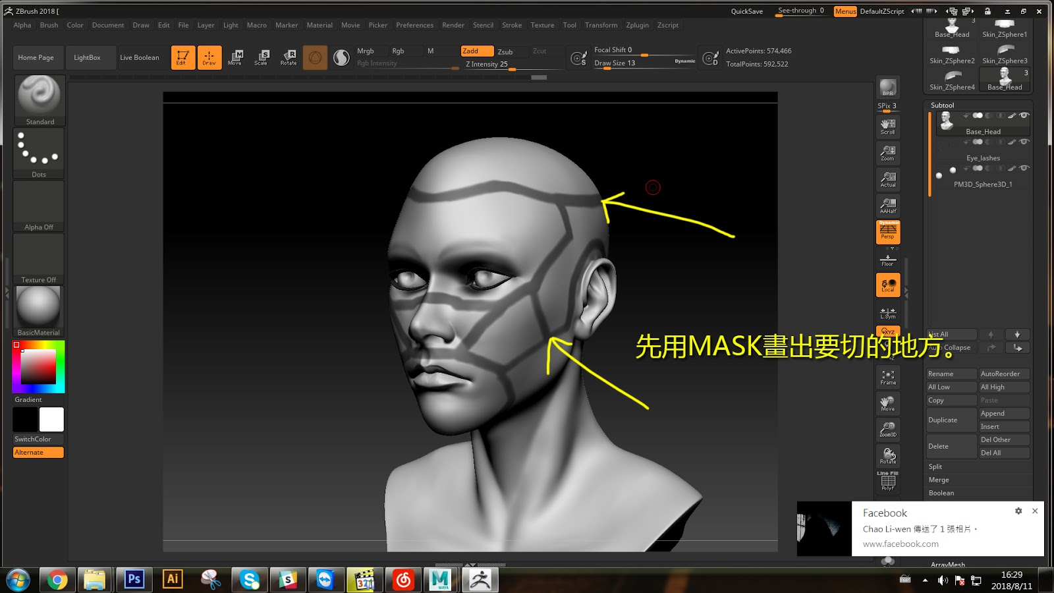The width and height of the screenshot is (1054, 593).
Task: Open the Alpha Off picker
Action: click(x=39, y=206)
